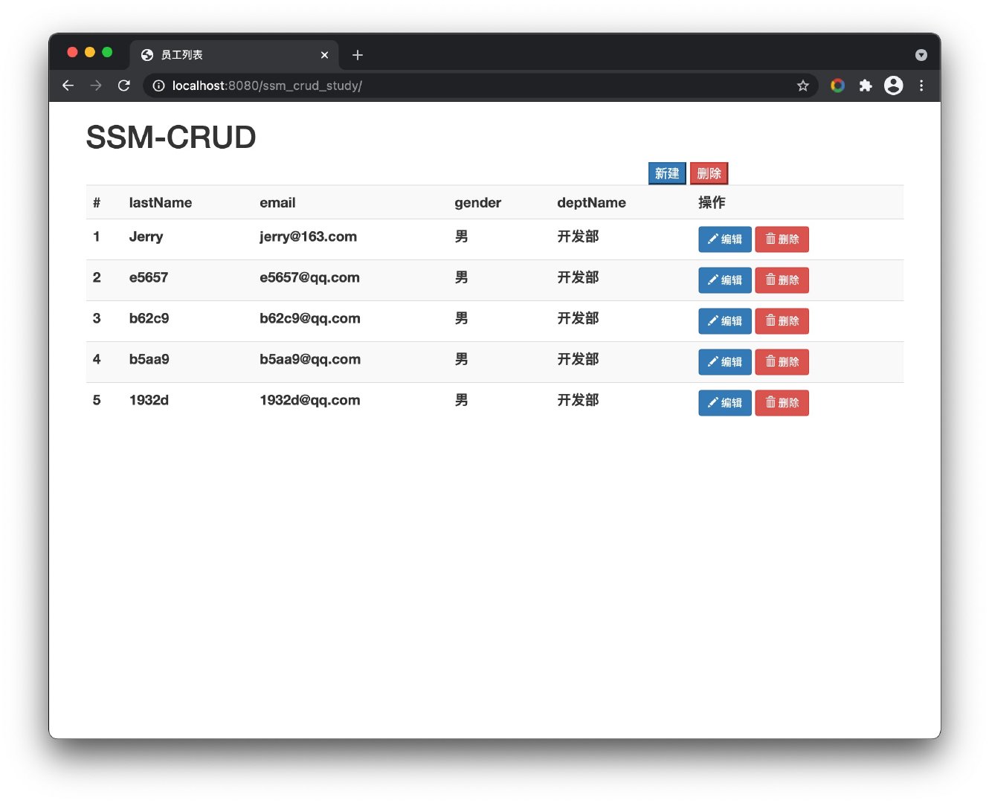Open the user profile avatar
Screen dimensions: 989x803
[x=894, y=86]
